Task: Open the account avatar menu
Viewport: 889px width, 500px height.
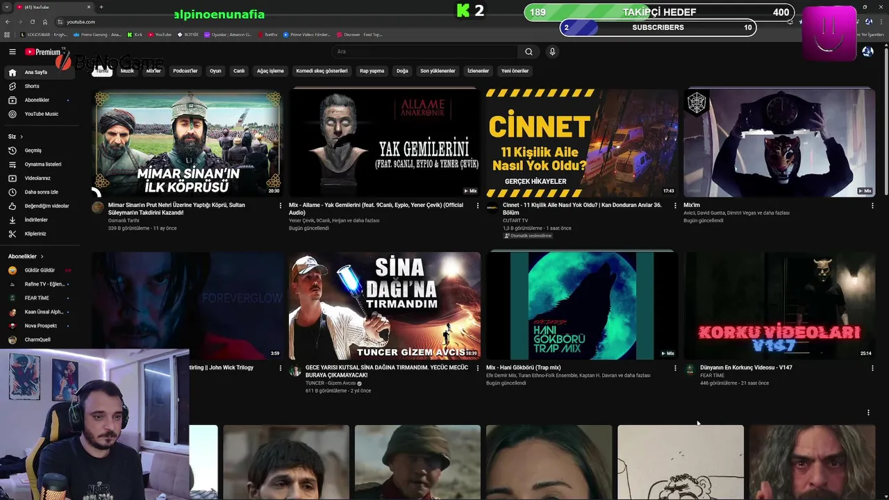Action: point(867,51)
